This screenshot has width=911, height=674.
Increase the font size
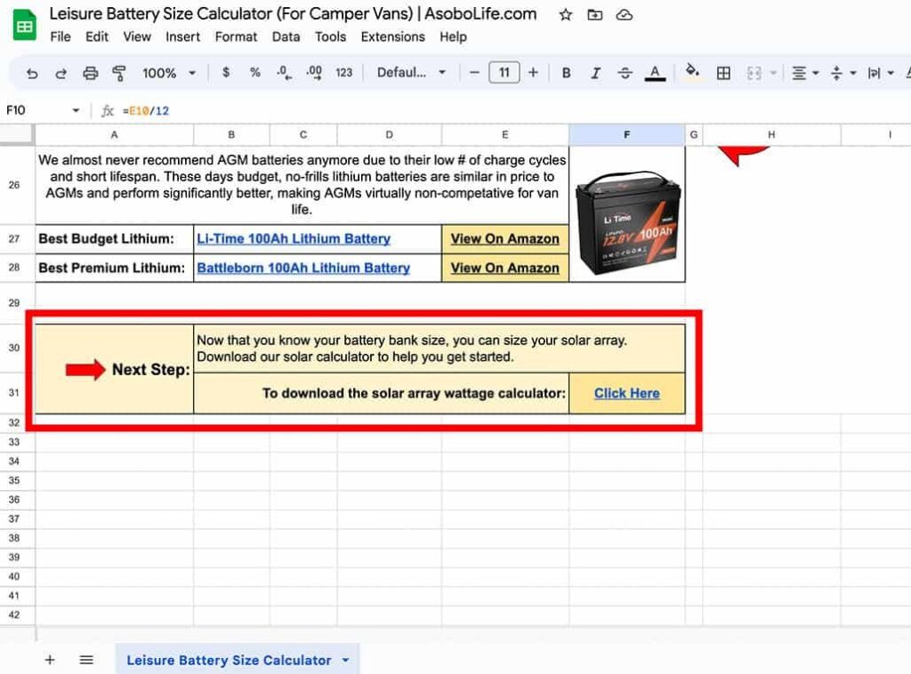533,73
